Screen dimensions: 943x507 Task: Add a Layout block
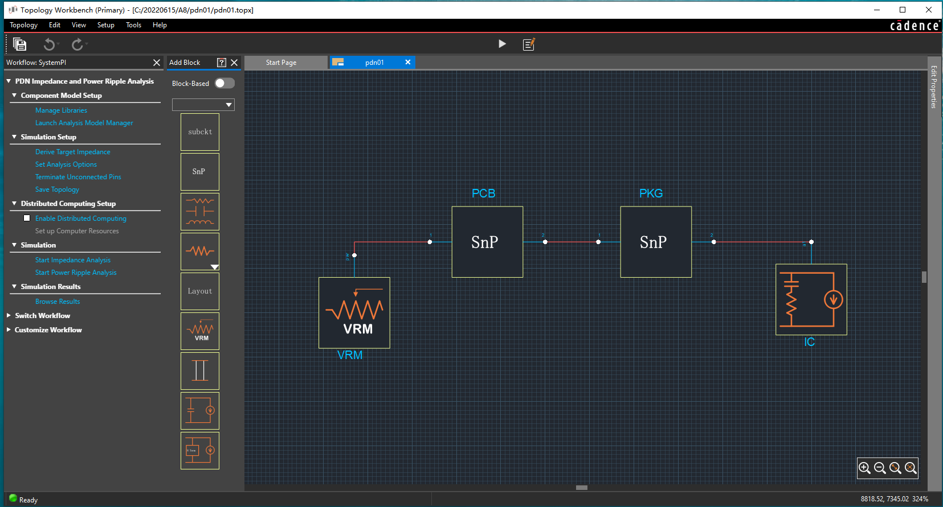(200, 291)
